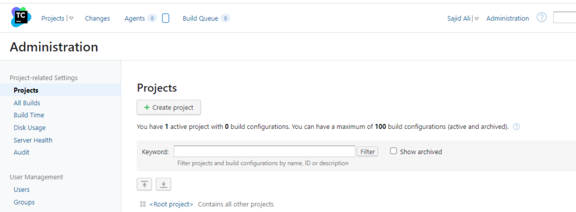This screenshot has width=576, height=212.
Task: Click the agents pool square icon
Action: (165, 19)
